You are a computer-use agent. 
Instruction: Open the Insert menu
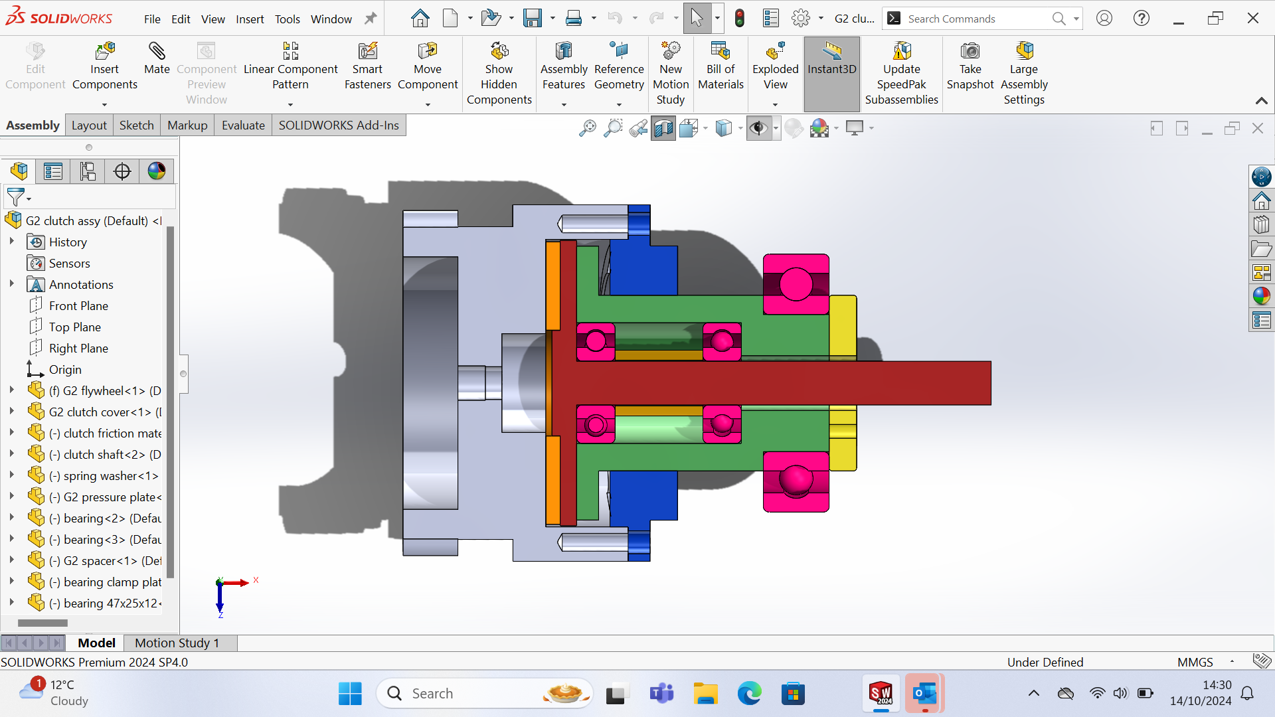pos(250,19)
